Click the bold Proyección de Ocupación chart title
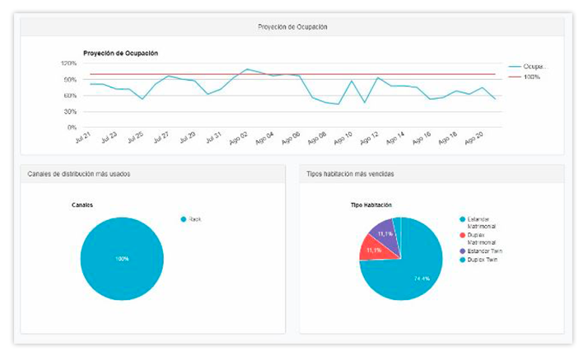 point(120,53)
